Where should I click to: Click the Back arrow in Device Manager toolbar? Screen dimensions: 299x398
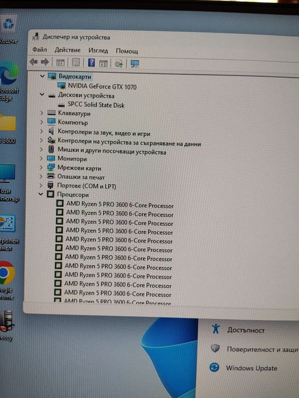coord(34,61)
